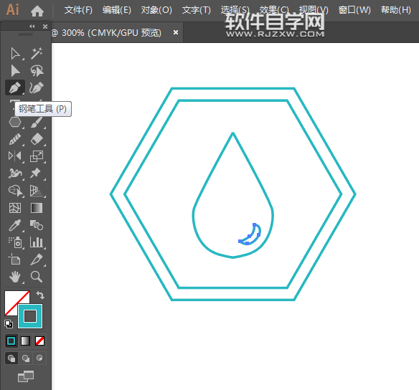Click the selected highlight path in droplet

point(250,234)
